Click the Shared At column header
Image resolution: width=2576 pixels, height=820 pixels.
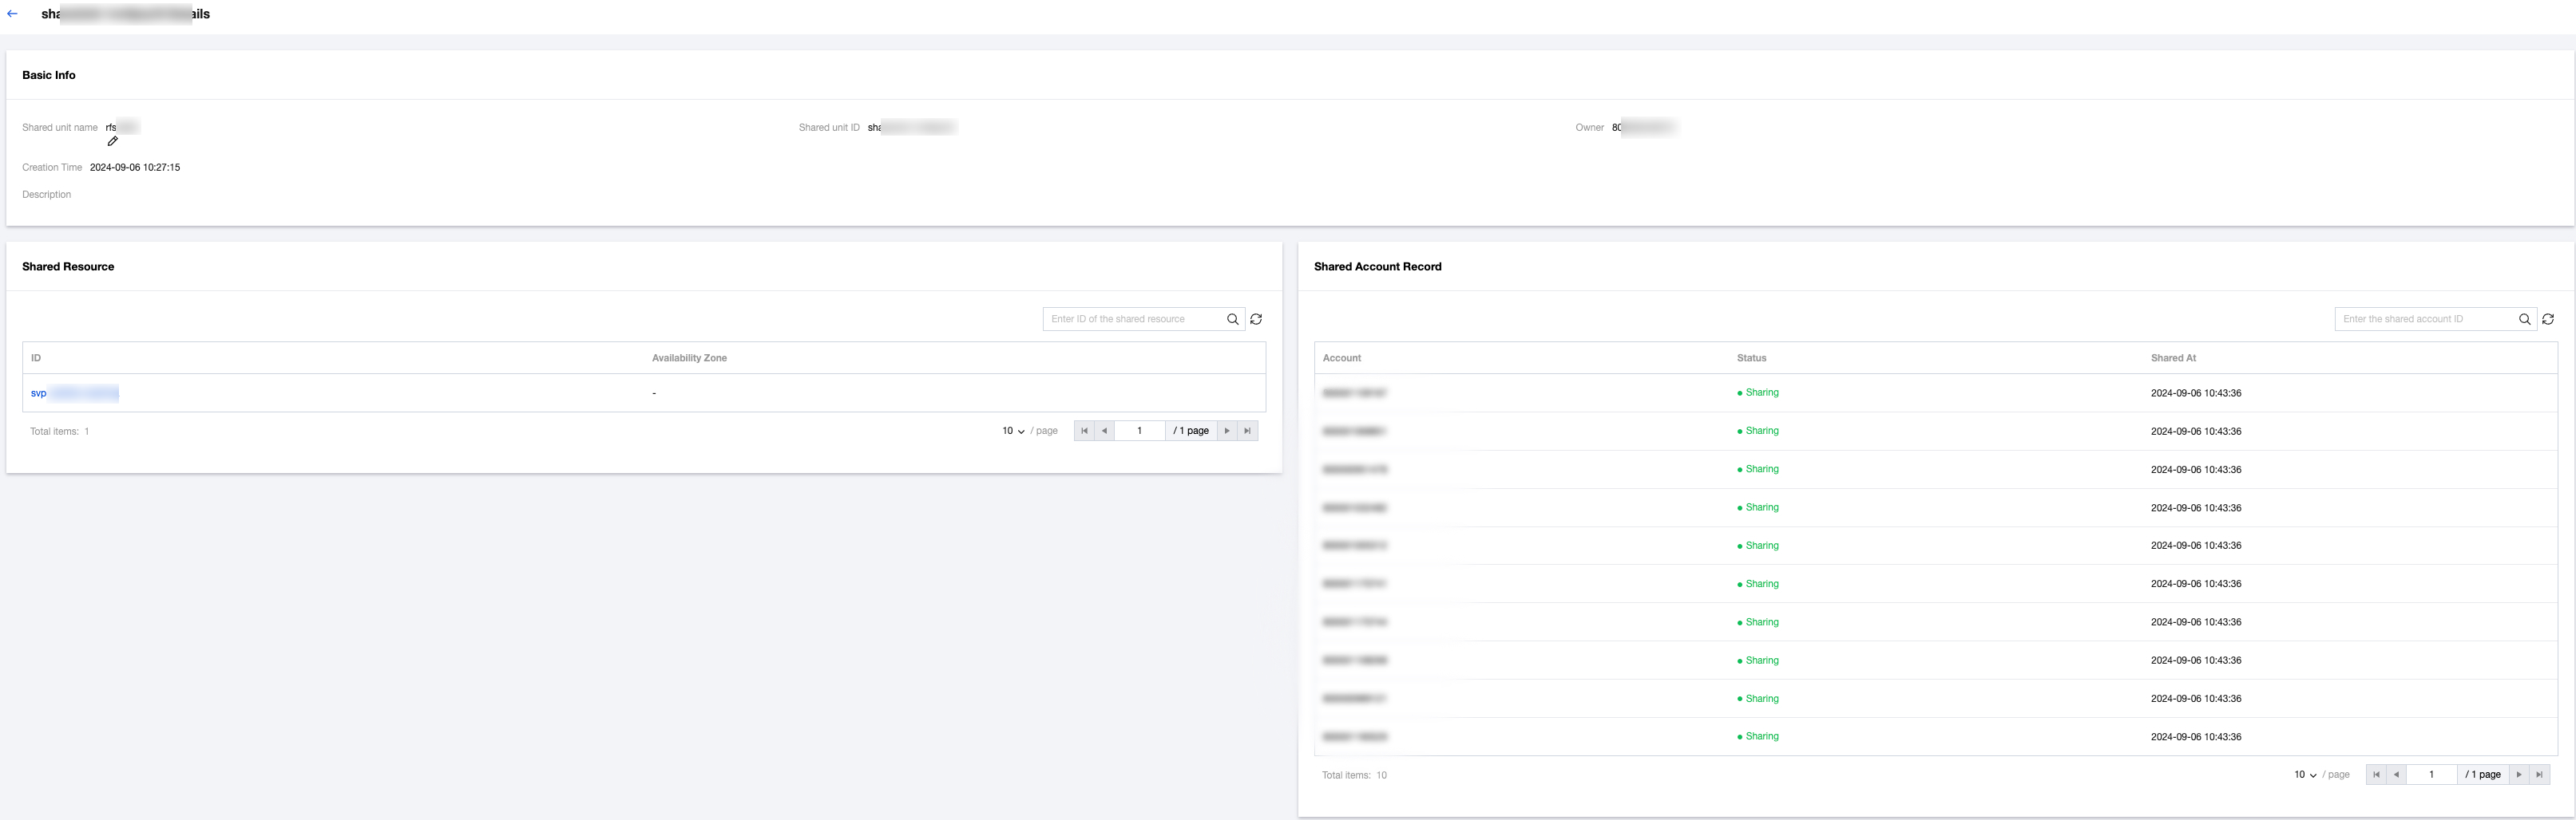coord(2173,359)
